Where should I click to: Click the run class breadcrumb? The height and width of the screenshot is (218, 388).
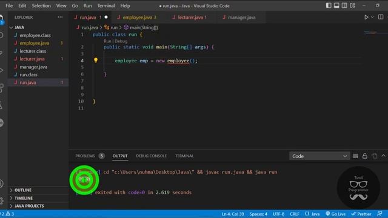pos(111,27)
